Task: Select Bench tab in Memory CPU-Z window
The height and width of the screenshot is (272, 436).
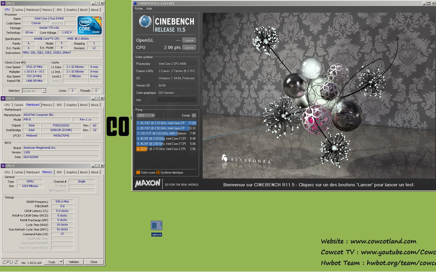Action: (x=84, y=172)
